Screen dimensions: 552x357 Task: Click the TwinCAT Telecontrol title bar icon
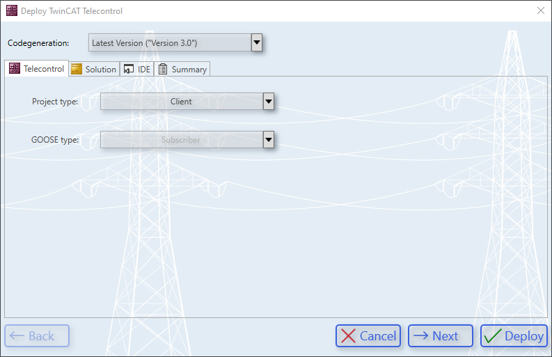coord(12,10)
